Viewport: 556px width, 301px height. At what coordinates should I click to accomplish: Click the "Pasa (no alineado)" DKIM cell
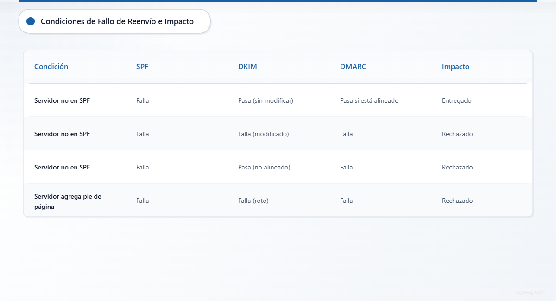coord(264,167)
